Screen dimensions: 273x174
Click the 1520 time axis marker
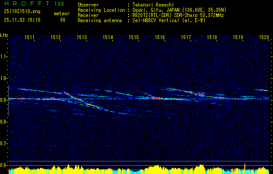264,37
